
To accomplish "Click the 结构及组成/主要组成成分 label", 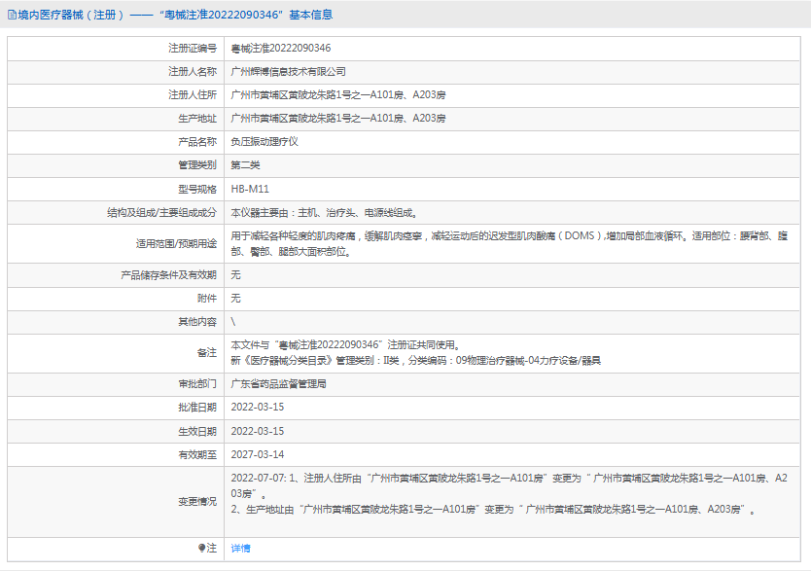I will point(161,213).
